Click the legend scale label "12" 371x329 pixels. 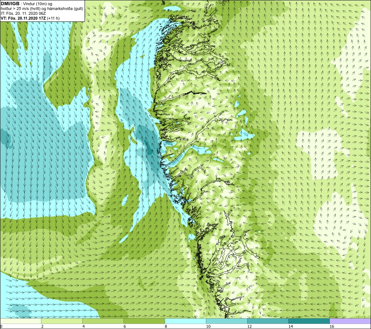point(249,327)
